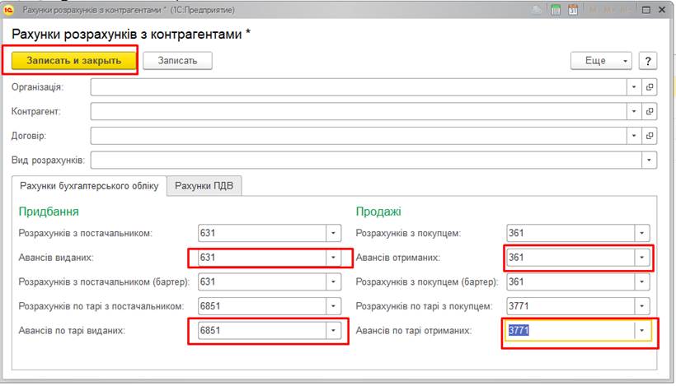Expand the Організація dropdown list
The height and width of the screenshot is (386, 676).
[634, 86]
